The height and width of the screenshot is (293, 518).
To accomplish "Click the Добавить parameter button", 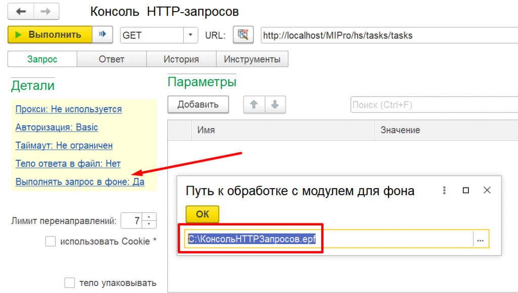I will 198,105.
